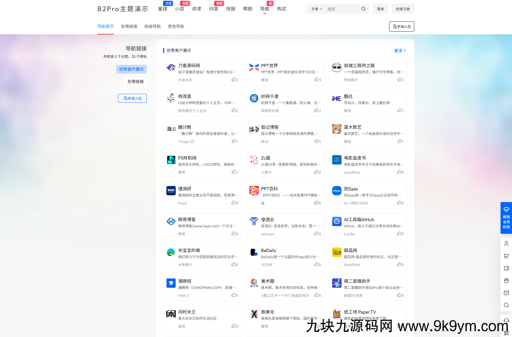Image resolution: width=512 pixels, height=337 pixels.
Task: Open the shopping cart icon in right sidebar
Action: 506,256
